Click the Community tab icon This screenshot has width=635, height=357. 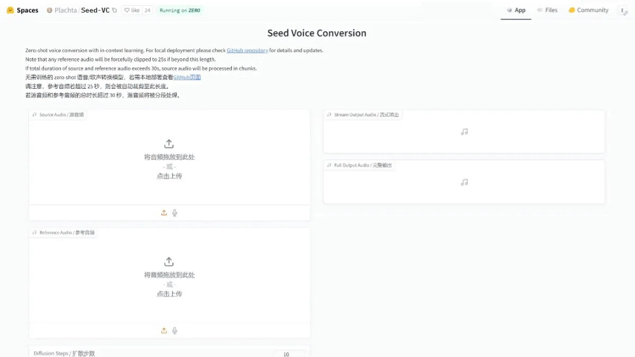coord(571,10)
